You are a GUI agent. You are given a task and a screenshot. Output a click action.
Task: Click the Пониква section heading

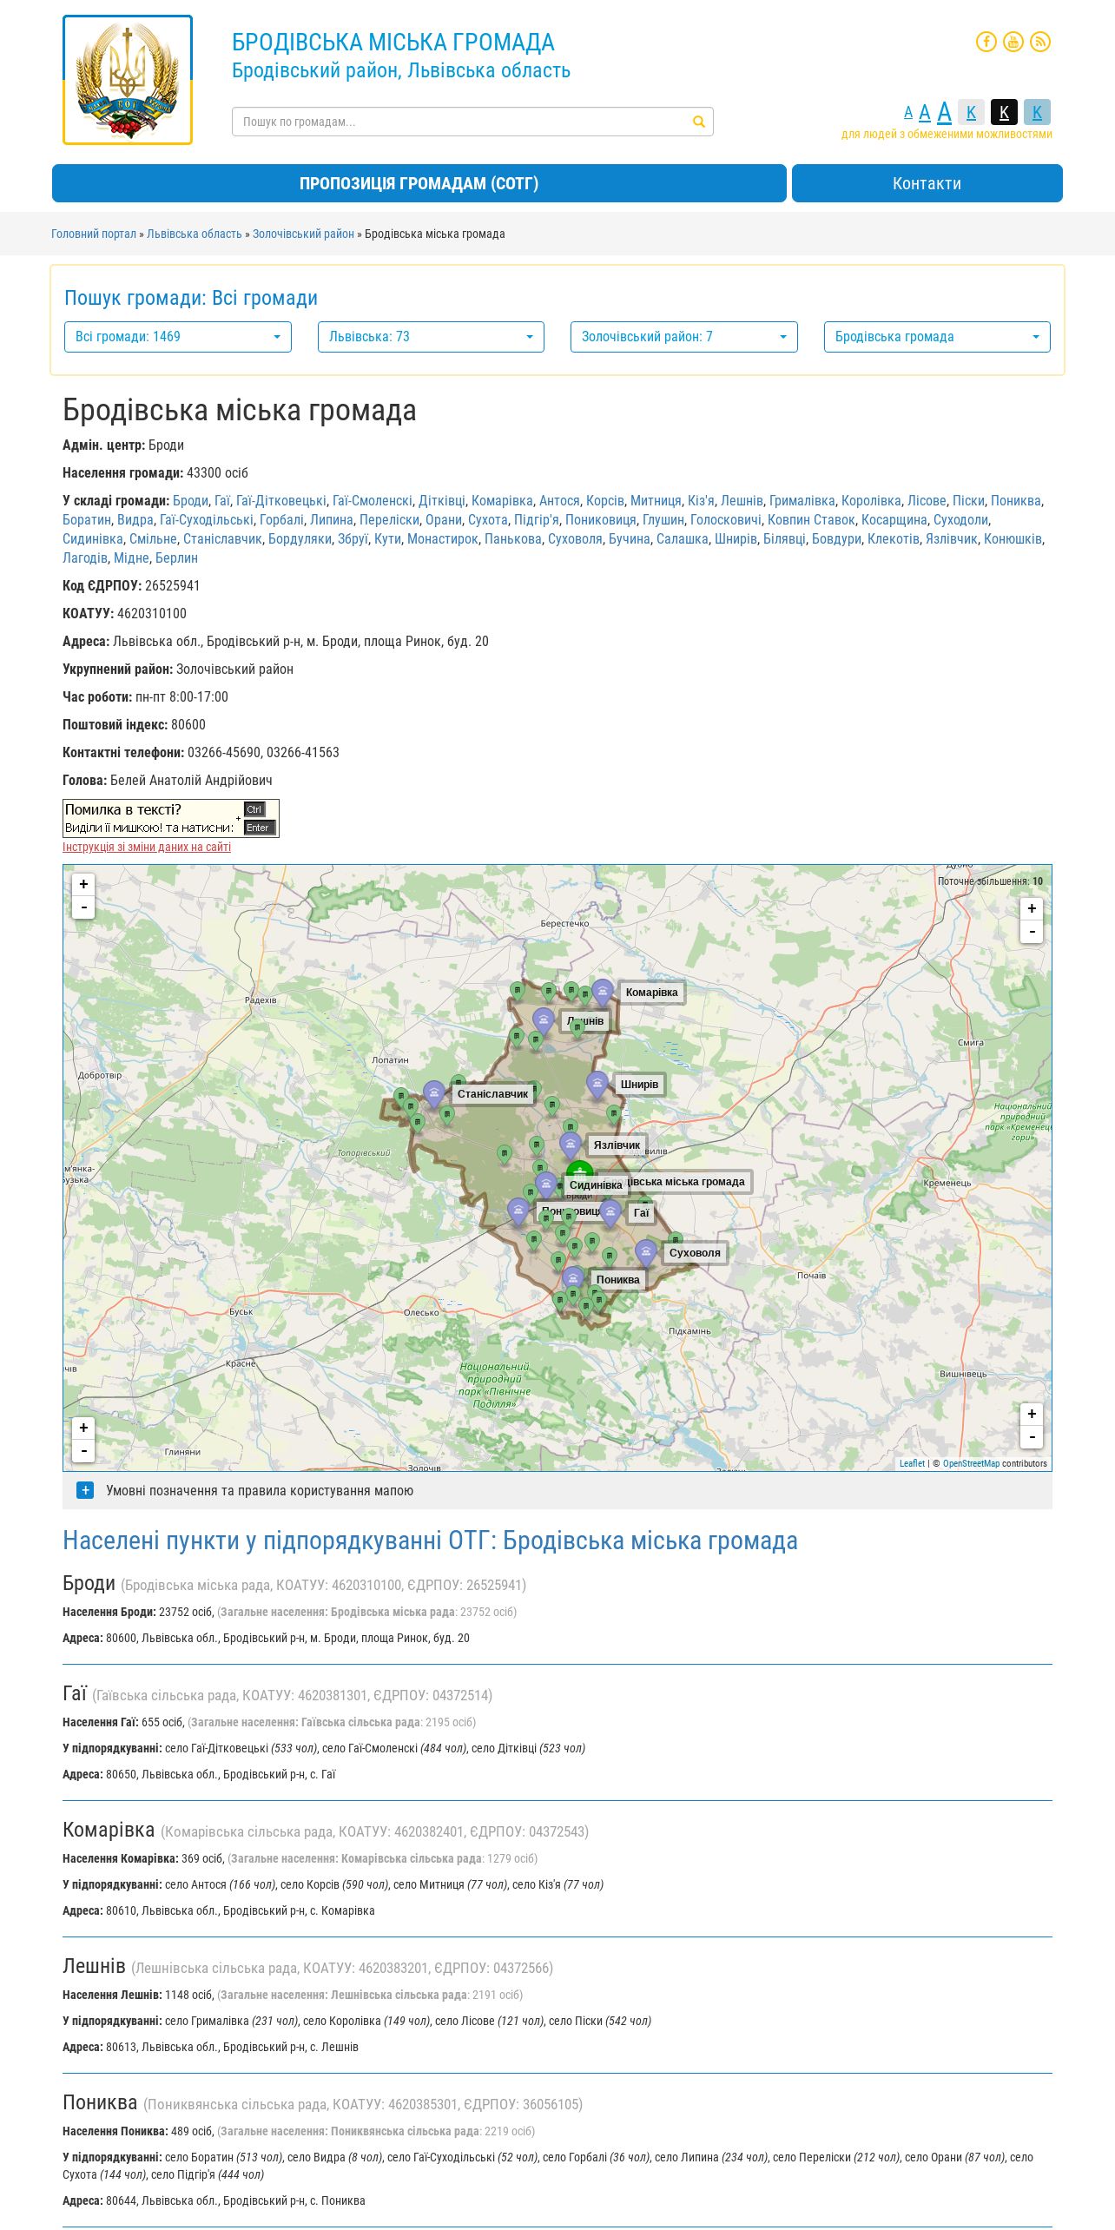(100, 2102)
